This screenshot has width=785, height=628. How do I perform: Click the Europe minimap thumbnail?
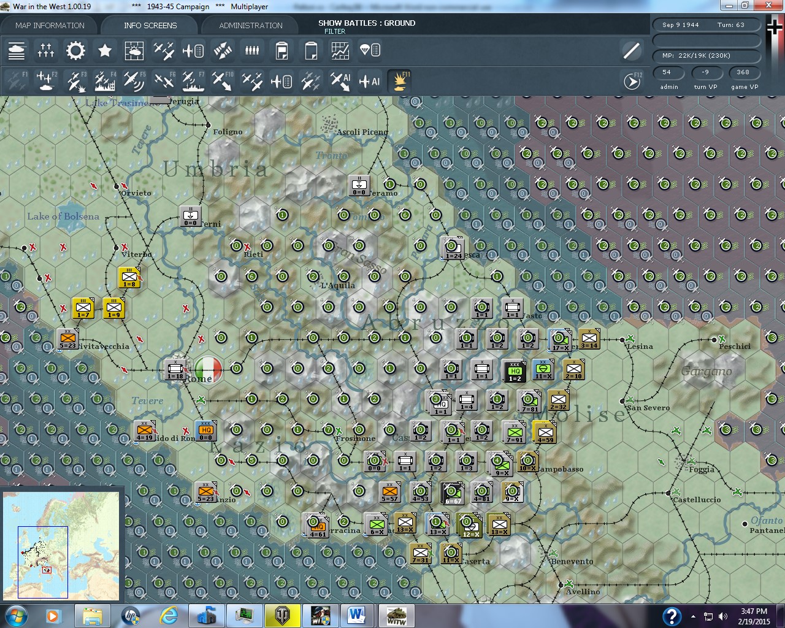coord(61,546)
